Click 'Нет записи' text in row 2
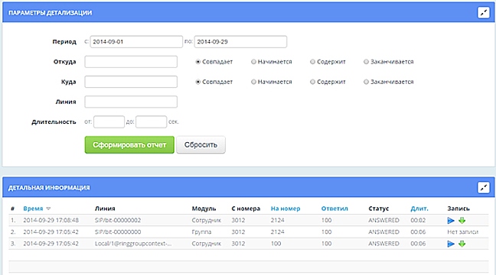496x275 pixels. click(x=462, y=232)
